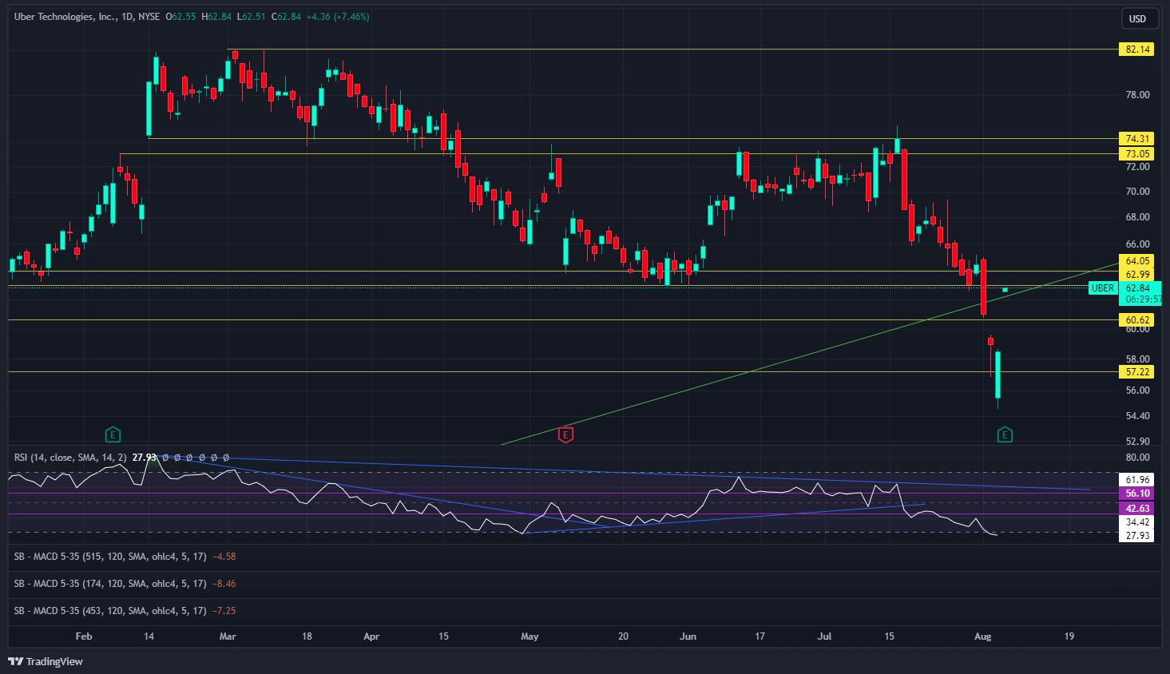Screen dimensions: 1170x674
Task: Click the green earnings marker near August
Action: point(1005,434)
